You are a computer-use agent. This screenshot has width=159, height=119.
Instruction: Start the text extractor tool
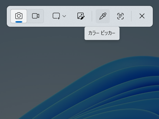[120, 16]
